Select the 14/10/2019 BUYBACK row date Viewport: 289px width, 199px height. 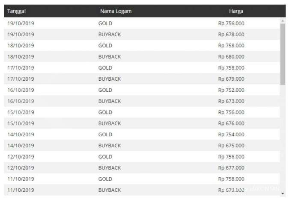pos(21,146)
